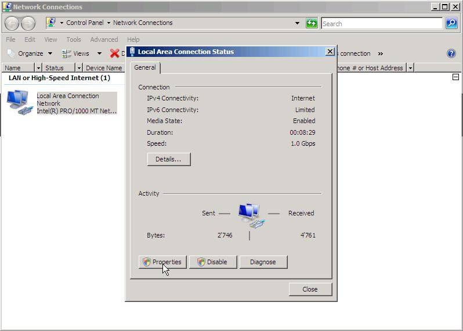Expand the address bar history dropdown
Screen dimensions: 463x331
(x=297, y=23)
